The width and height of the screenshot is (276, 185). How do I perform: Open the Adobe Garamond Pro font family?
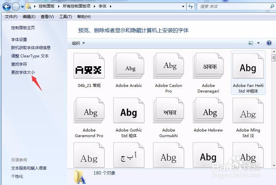tap(89, 110)
